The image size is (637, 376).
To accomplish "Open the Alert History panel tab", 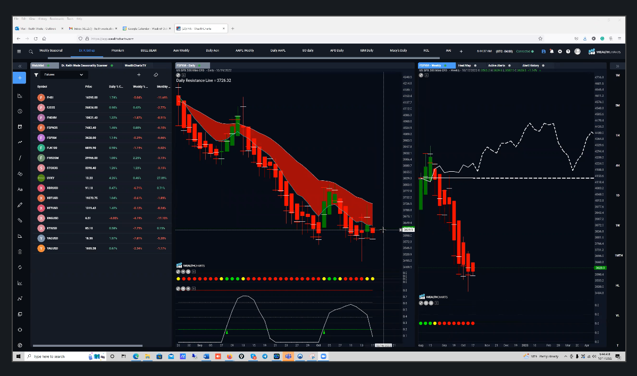I will pyautogui.click(x=531, y=65).
